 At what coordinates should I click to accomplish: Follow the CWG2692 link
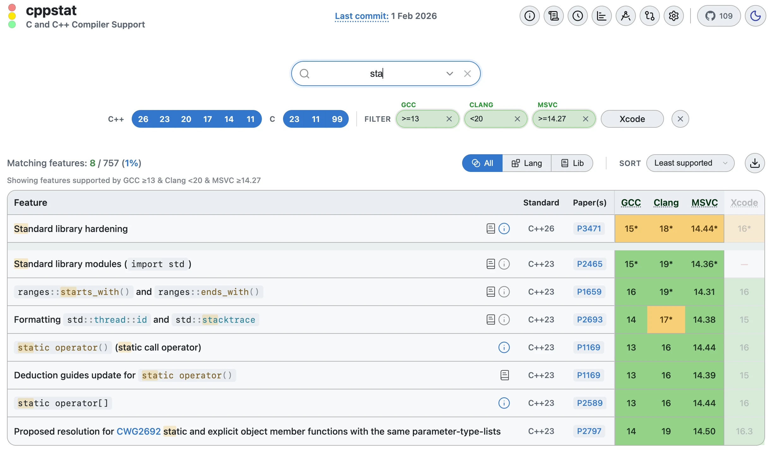138,431
